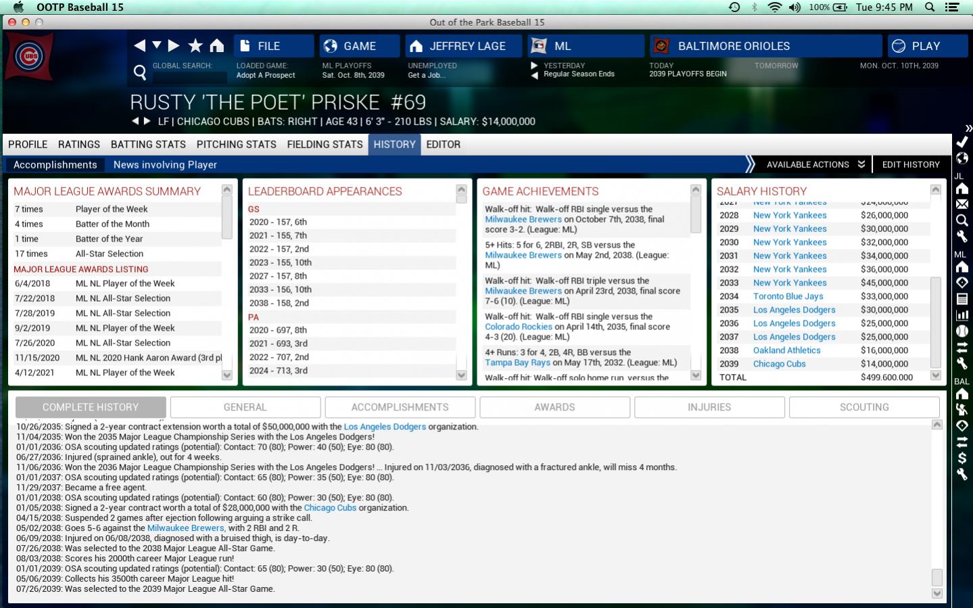Switch to the Ratings tab

pos(79,144)
